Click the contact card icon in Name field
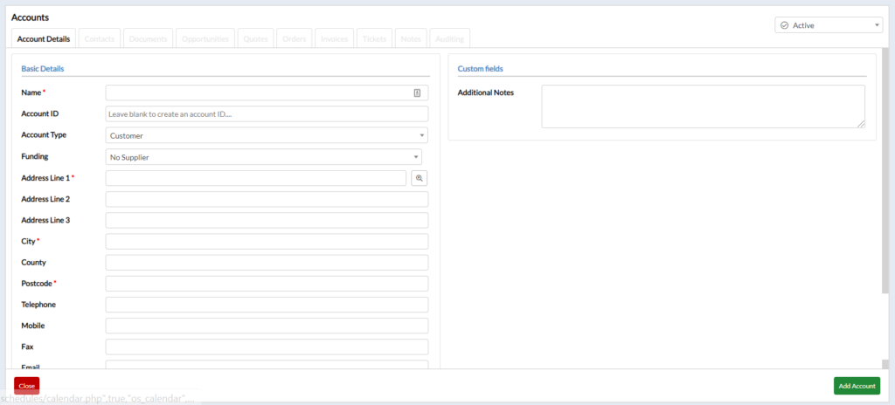This screenshot has height=405, width=895. coord(417,93)
